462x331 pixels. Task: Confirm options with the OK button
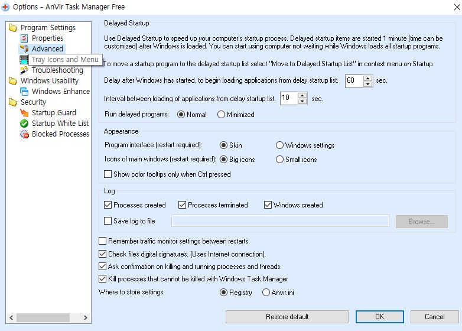pyautogui.click(x=379, y=317)
